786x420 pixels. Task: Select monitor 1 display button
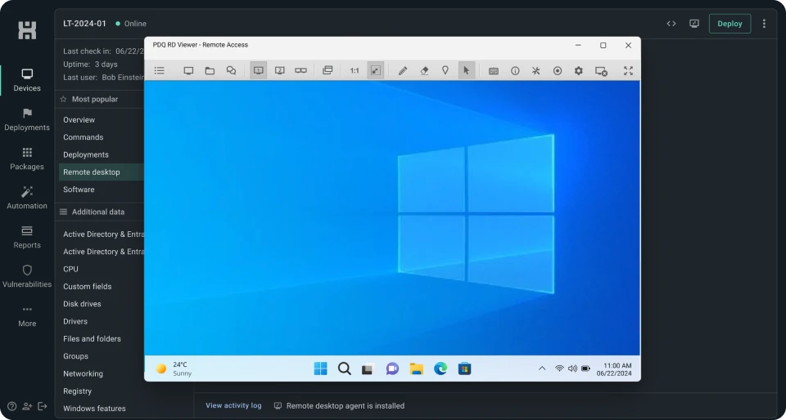pos(259,70)
